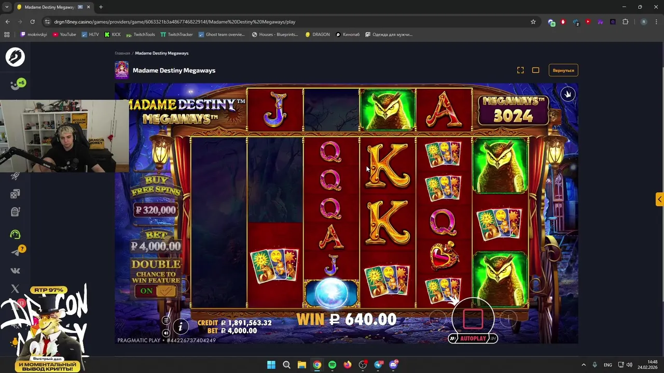Screen dimensions: 664x373
Task: Open the red YouTube-style extension icon
Action: click(x=588, y=22)
